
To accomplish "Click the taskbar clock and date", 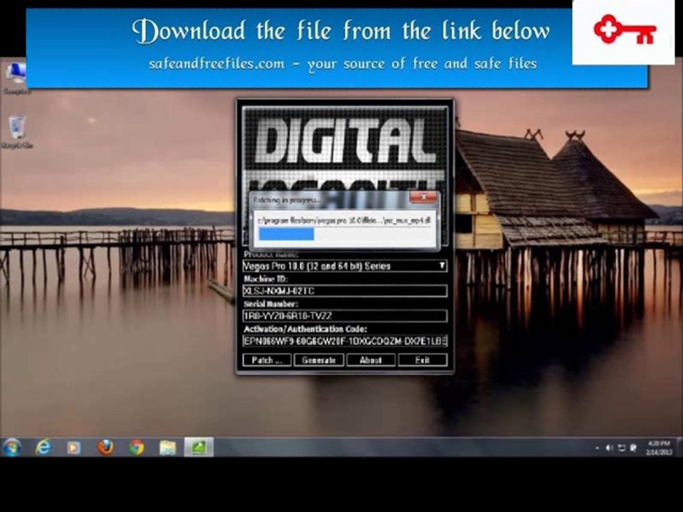I will (x=659, y=447).
